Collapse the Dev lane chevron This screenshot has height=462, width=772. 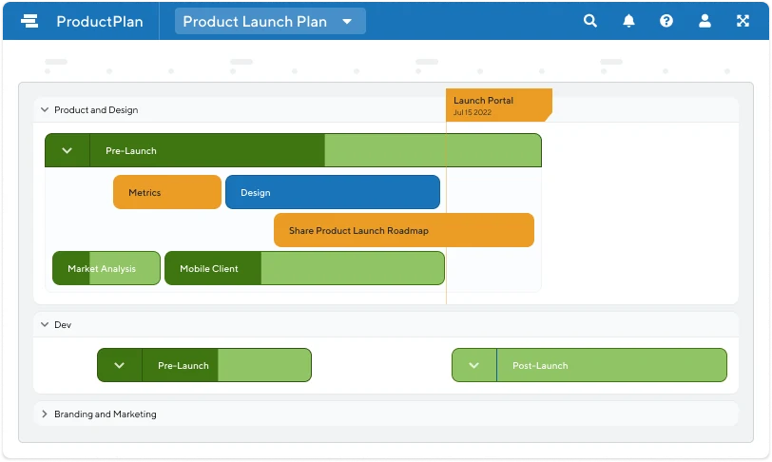(x=45, y=324)
